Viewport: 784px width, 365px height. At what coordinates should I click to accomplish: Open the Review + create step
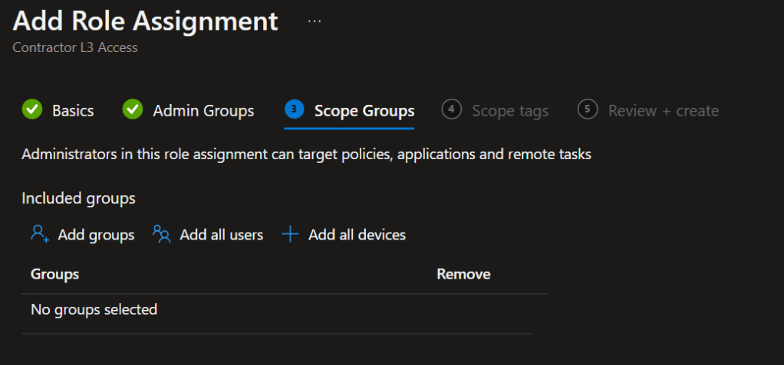664,111
